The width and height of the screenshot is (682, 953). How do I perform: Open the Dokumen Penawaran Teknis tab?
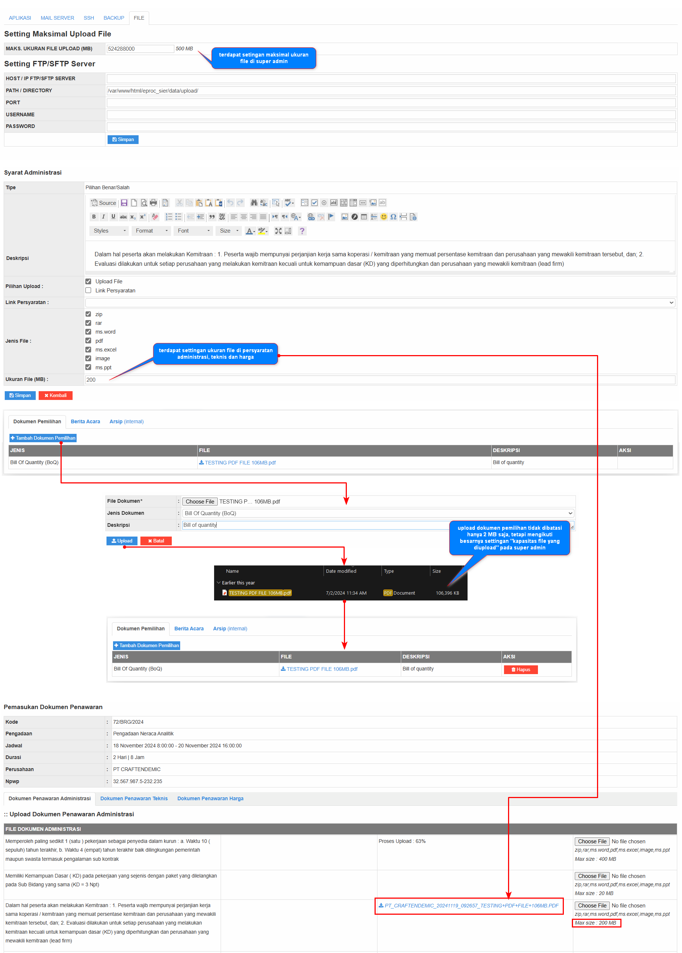point(134,798)
